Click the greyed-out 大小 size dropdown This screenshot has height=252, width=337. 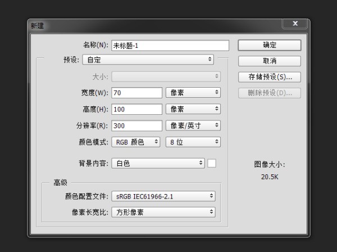pyautogui.click(x=166, y=76)
